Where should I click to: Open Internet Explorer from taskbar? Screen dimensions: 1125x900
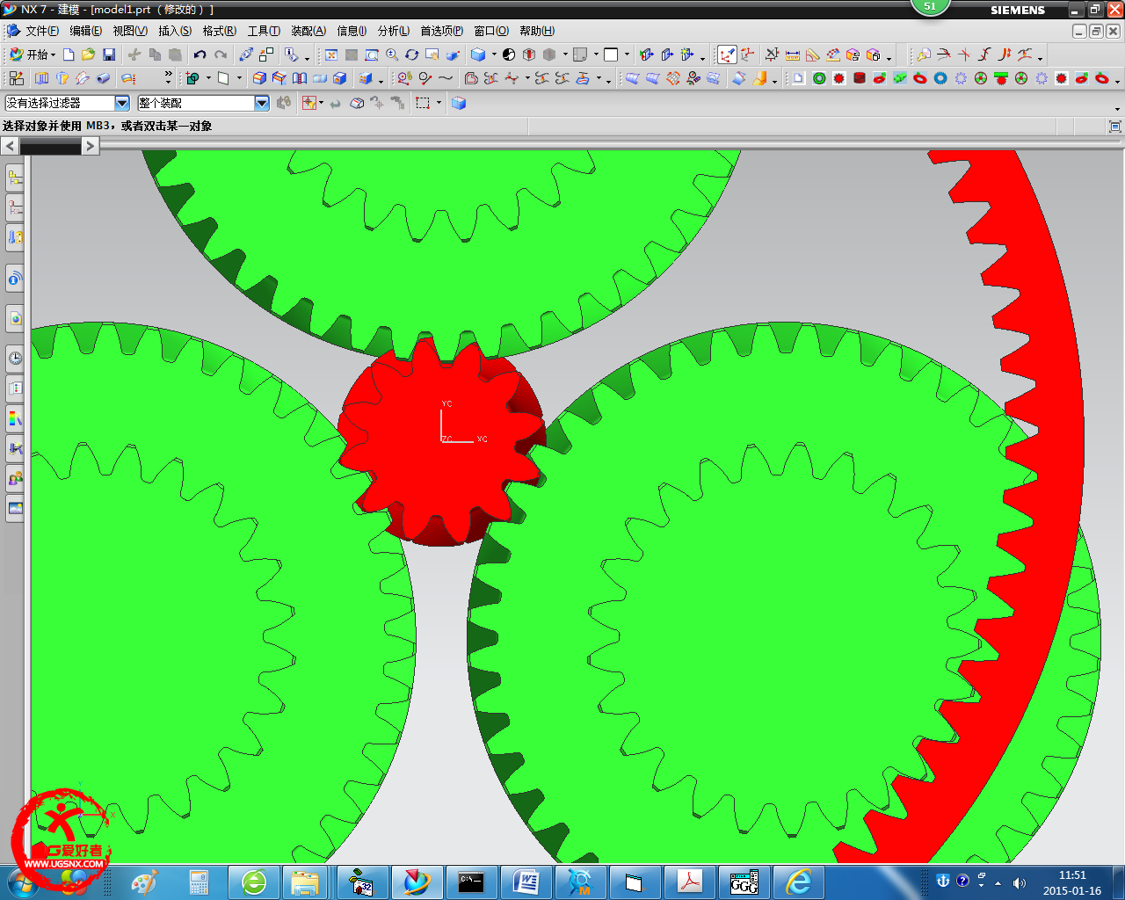pos(799,882)
